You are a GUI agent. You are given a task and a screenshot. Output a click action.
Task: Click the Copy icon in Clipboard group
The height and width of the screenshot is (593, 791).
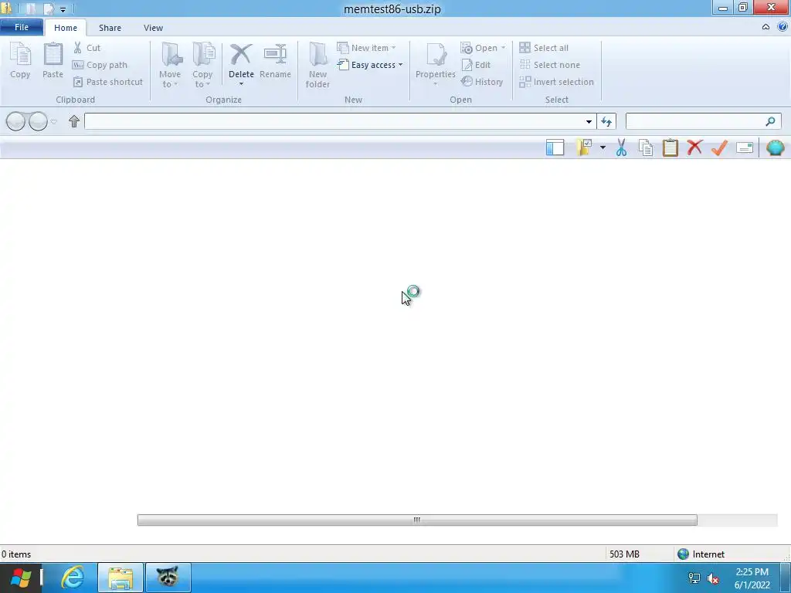[x=20, y=55]
